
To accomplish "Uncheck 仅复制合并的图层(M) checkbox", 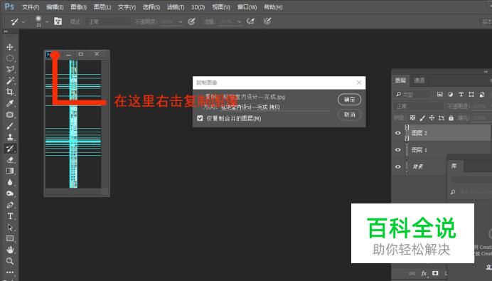I will pyautogui.click(x=200, y=118).
